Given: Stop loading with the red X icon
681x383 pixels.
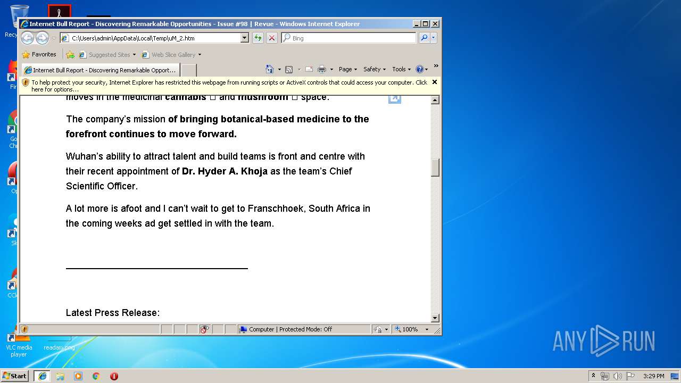Looking at the screenshot, I should 272,38.
